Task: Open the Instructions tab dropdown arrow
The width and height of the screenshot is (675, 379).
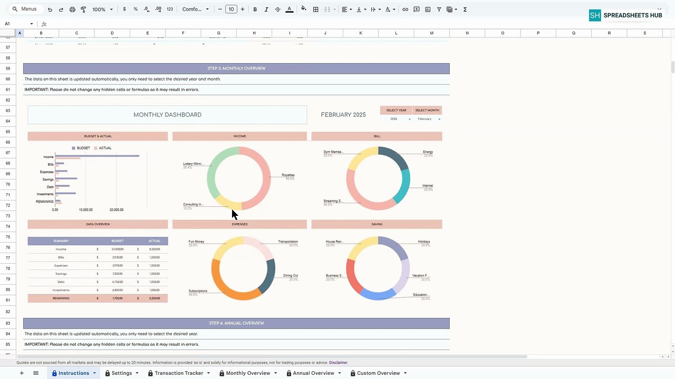Action: (x=95, y=373)
